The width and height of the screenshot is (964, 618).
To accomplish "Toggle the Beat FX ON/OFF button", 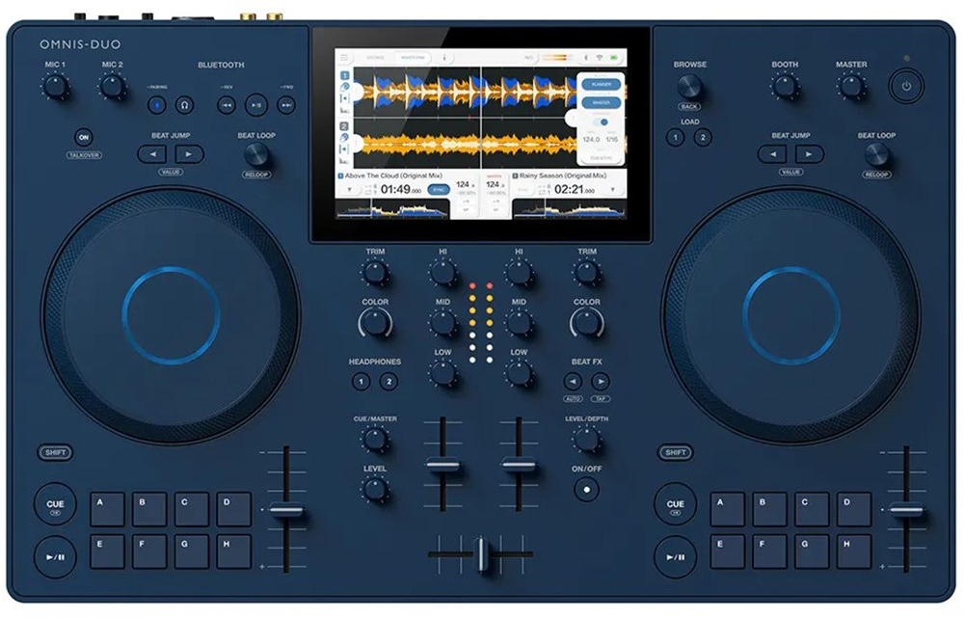I will point(585,488).
